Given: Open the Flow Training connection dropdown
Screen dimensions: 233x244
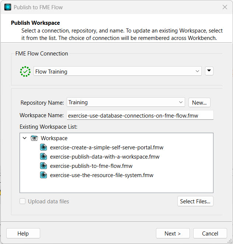Looking at the screenshot, I should pyautogui.click(x=117, y=71).
